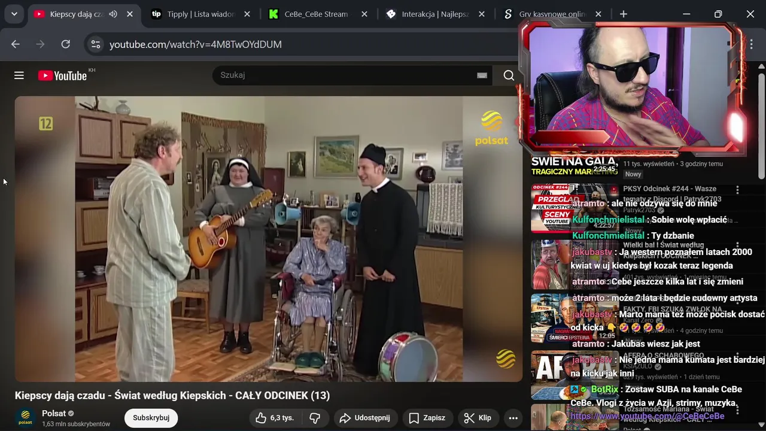Restore down the browser window
The image size is (766, 431).
[718, 14]
